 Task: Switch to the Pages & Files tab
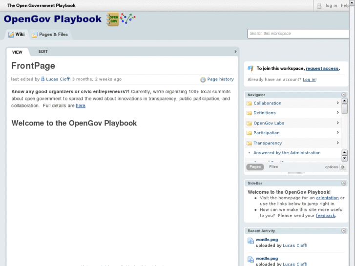click(x=50, y=35)
